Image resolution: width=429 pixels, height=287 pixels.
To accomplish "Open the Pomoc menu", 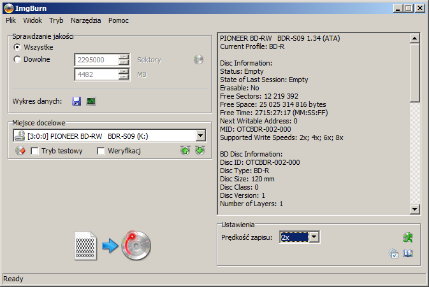I will point(119,20).
